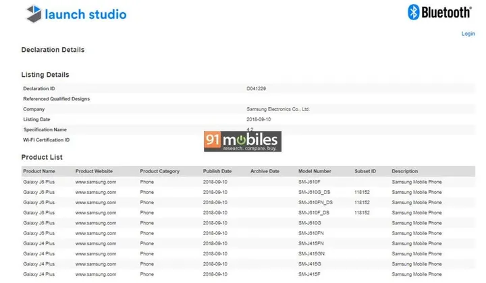This screenshot has width=486, height=283.
Task: Click the Listing Date value 2018-09-10
Action: tap(260, 119)
